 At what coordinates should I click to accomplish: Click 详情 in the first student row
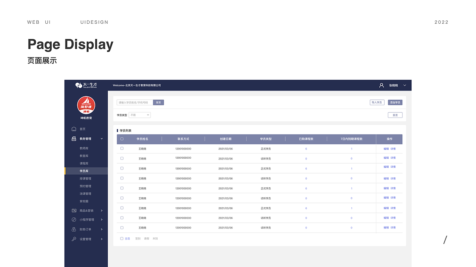[x=393, y=149]
